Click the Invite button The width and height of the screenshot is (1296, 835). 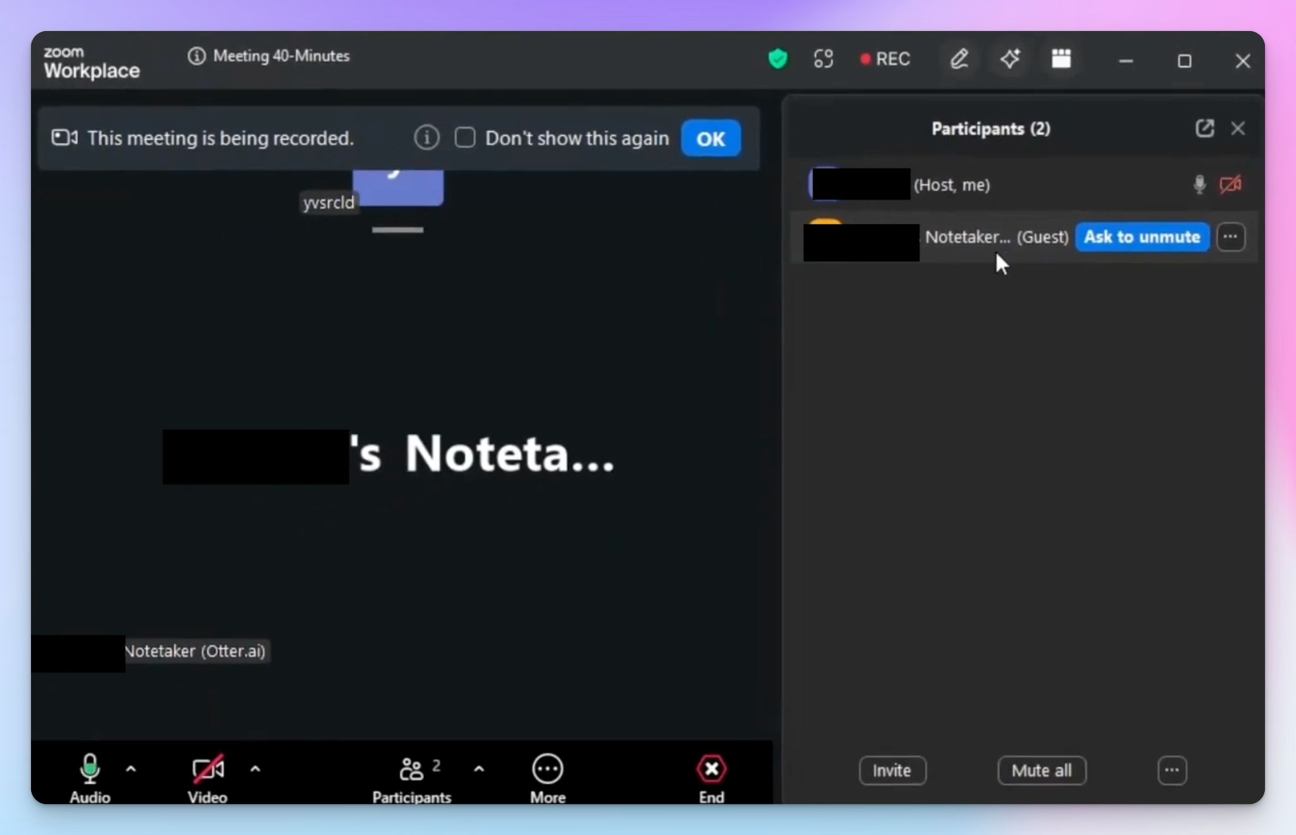point(892,770)
